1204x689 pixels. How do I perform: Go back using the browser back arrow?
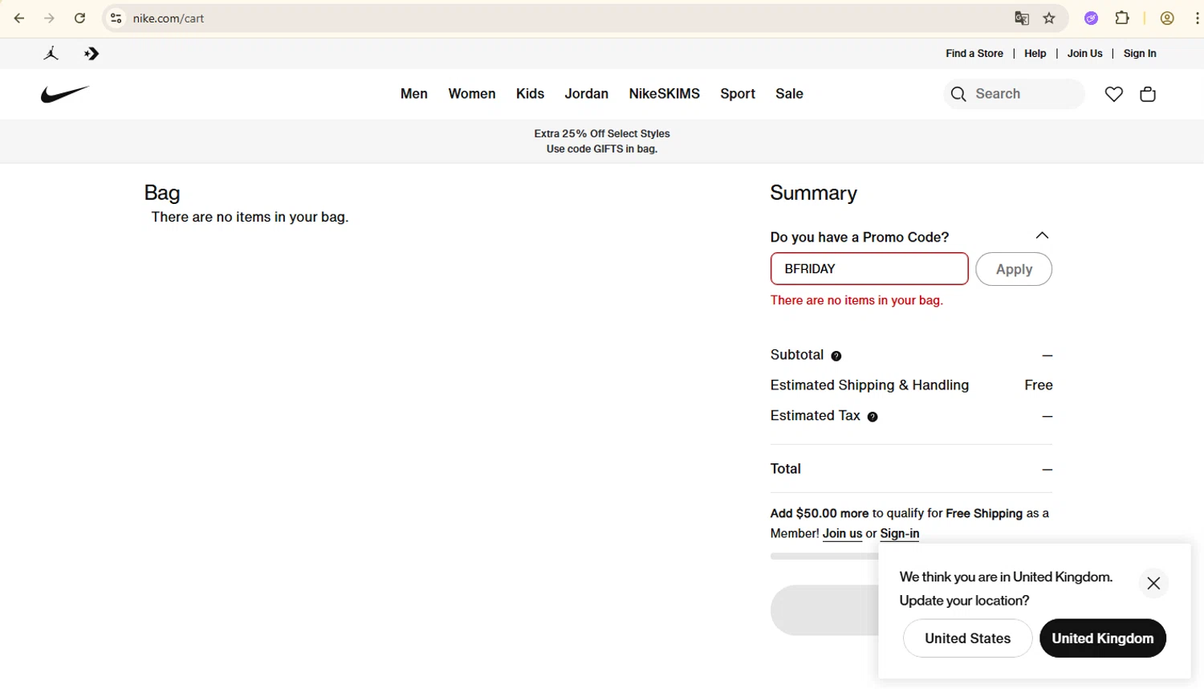(19, 18)
